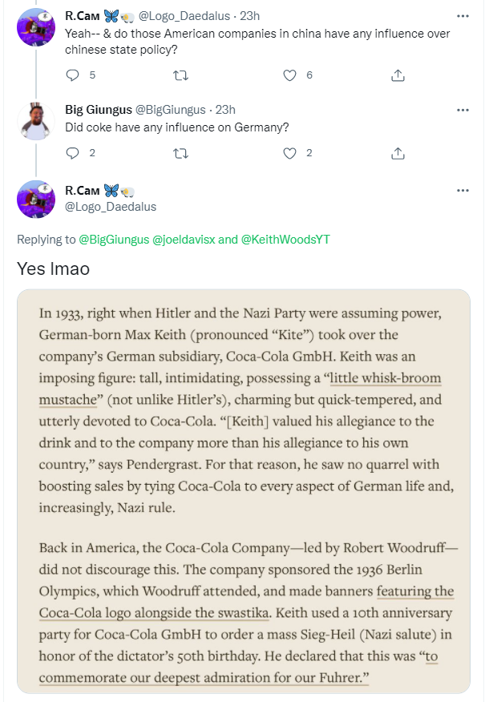Retweet Big Giungus's tweet about Germany
Image resolution: width=489 pixels, height=702 pixels.
[x=180, y=154]
